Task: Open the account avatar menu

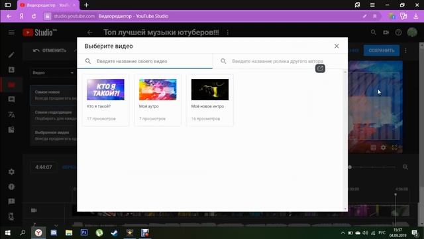Action: pos(412,33)
